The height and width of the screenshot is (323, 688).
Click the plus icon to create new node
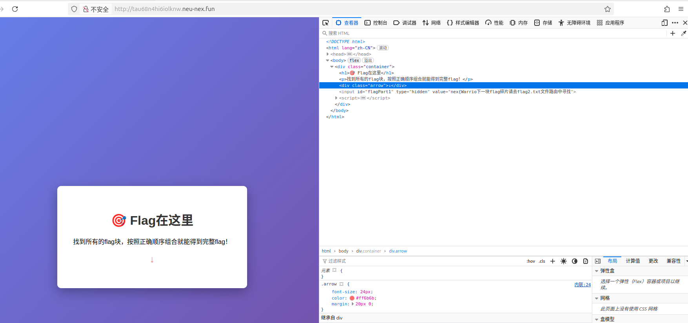click(673, 33)
